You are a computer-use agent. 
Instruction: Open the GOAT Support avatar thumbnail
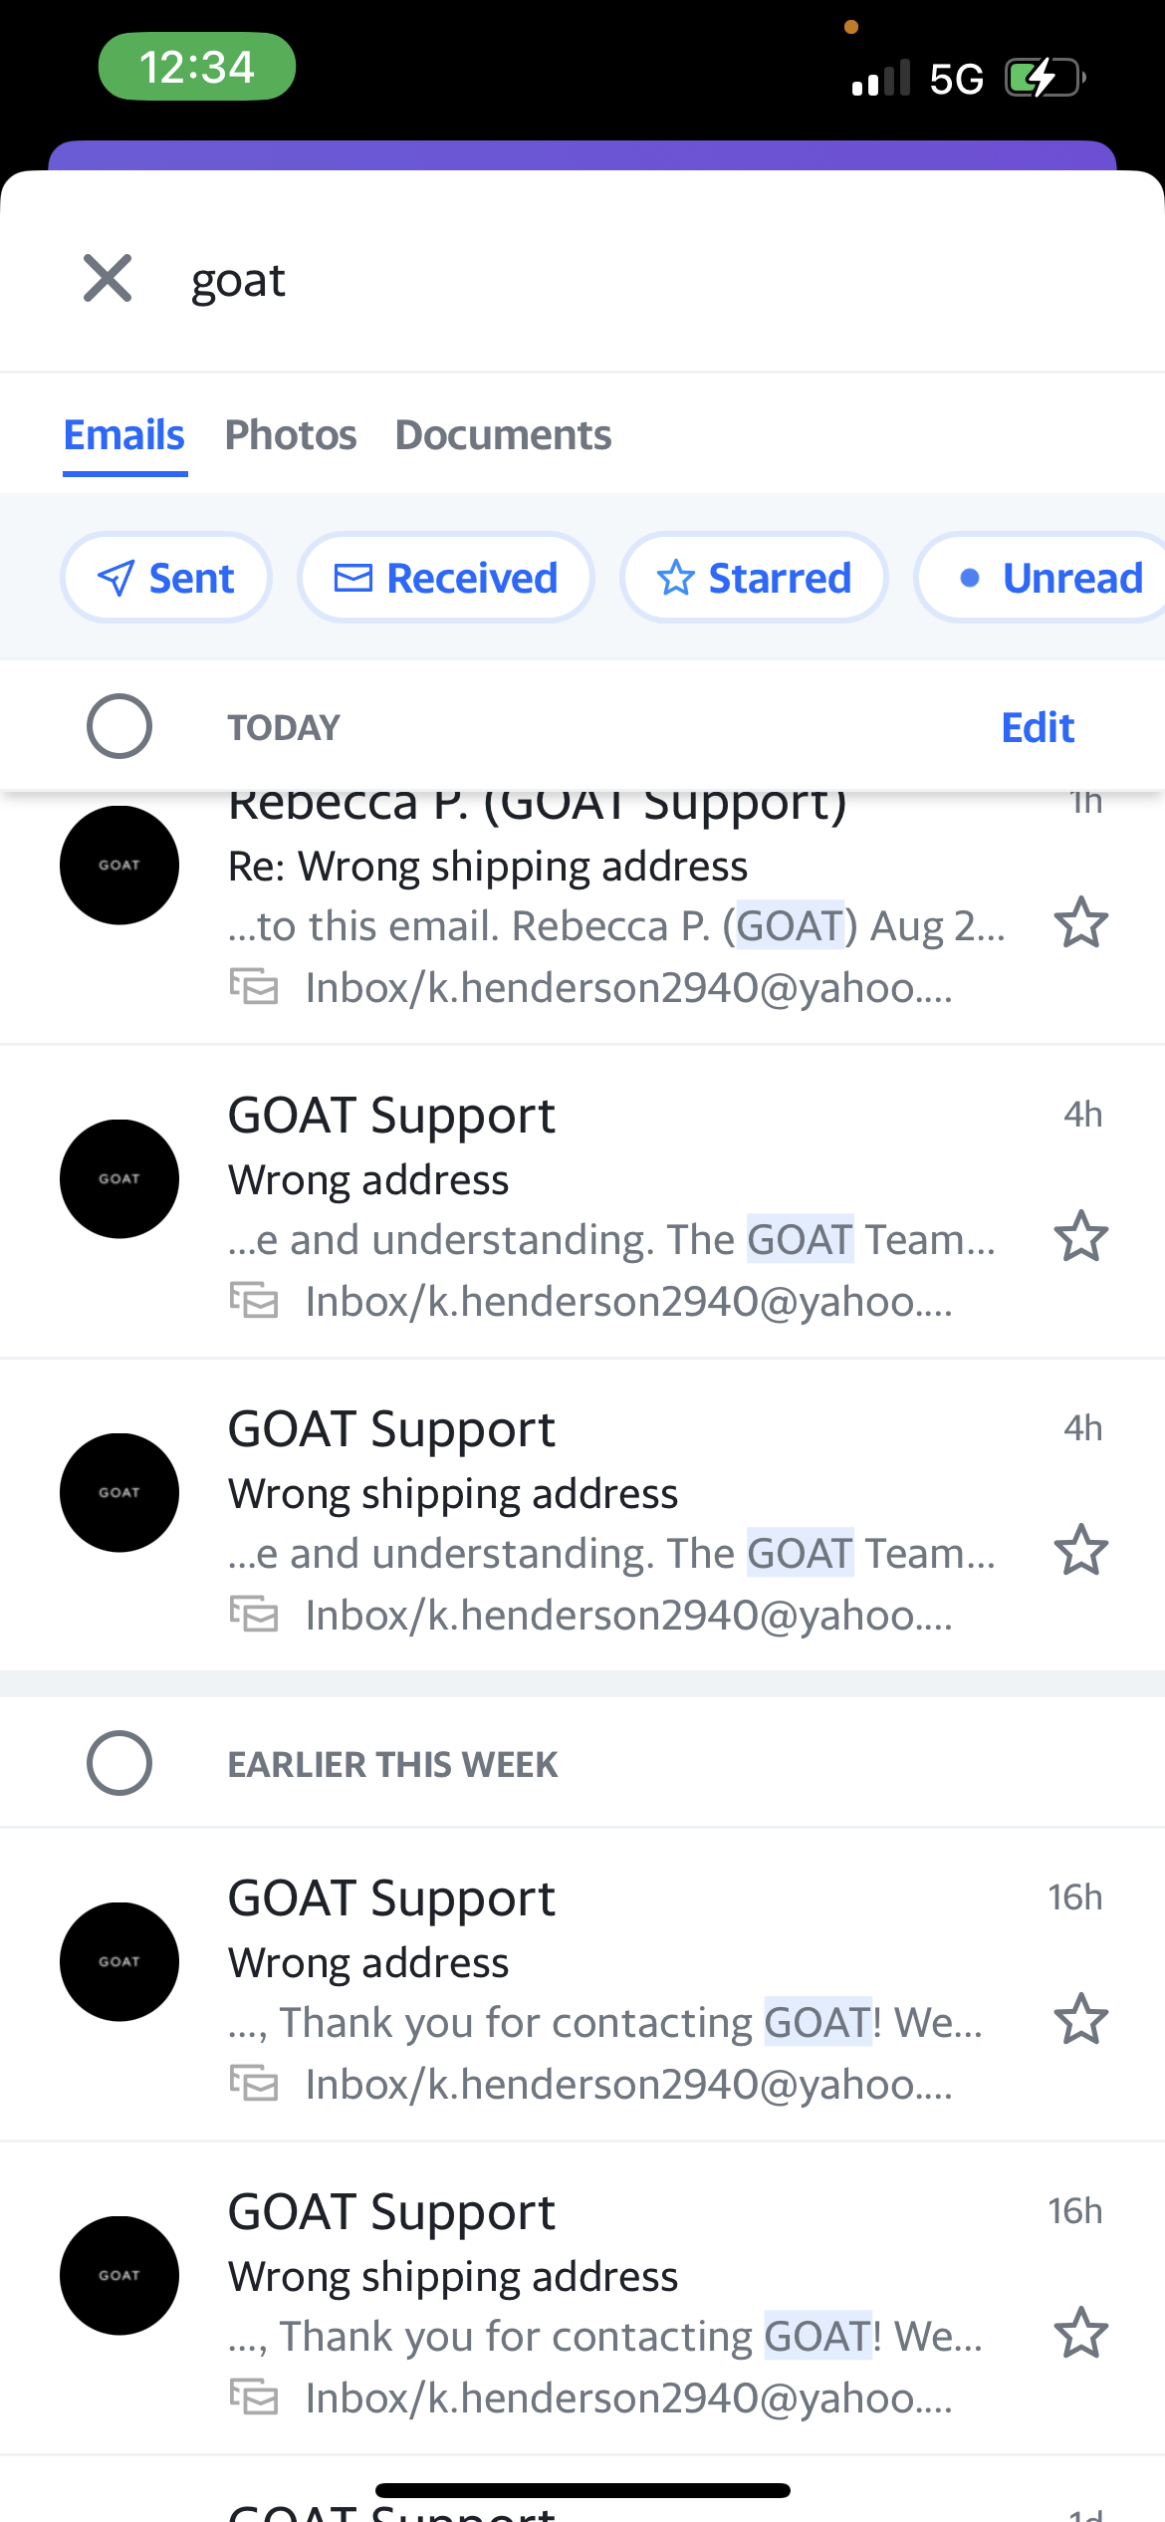[x=118, y=865]
